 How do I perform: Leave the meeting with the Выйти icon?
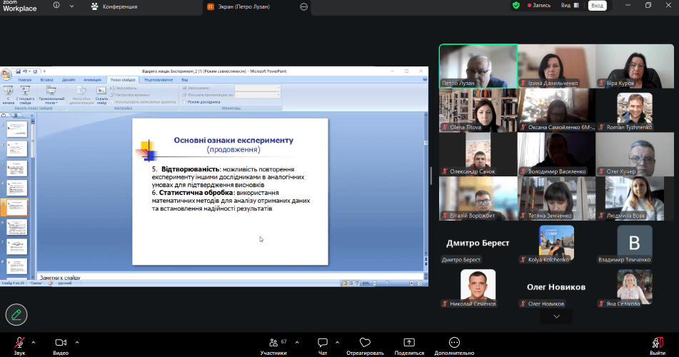(658, 343)
